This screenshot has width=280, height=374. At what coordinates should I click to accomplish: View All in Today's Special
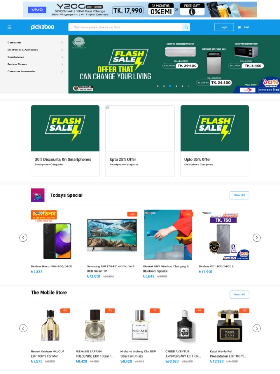coord(239,195)
